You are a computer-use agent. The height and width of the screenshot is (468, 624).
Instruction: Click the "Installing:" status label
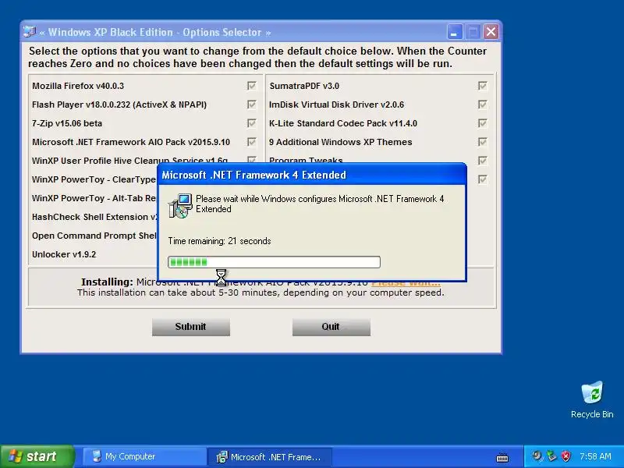pos(107,282)
